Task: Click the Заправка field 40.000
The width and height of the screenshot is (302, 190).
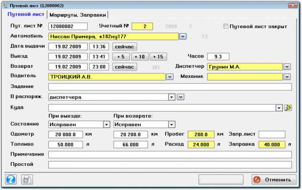Action: [x=272, y=144]
